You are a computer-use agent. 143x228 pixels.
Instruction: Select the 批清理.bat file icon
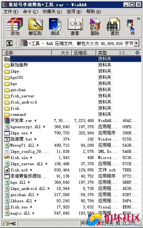point(7,139)
